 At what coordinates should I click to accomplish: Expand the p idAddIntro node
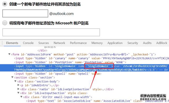click(x=18, y=85)
